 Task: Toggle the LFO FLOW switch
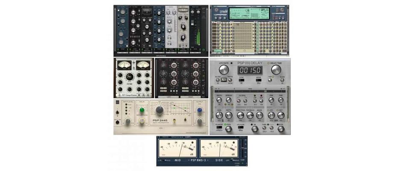pyautogui.click(x=240, y=127)
